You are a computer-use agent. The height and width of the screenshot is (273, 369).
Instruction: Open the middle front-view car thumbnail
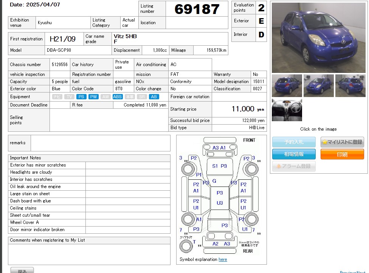pos(319,85)
